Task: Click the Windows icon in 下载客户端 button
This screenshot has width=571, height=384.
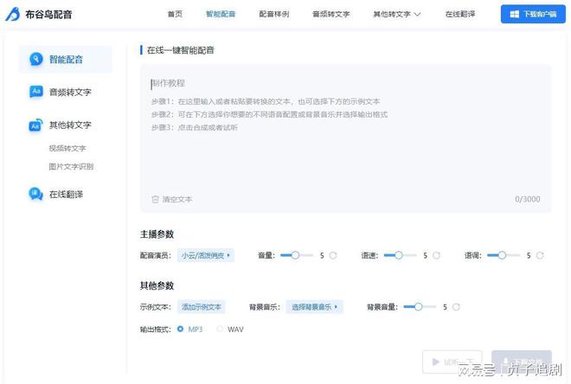Action: pyautogui.click(x=514, y=14)
